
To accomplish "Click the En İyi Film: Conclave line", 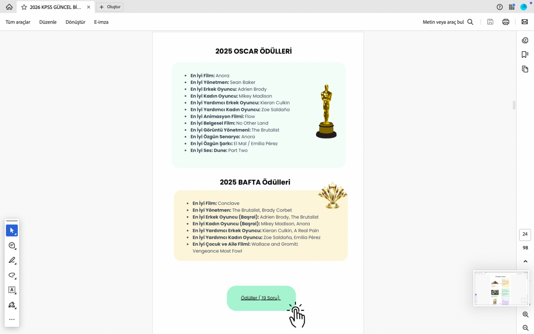I will (x=216, y=204).
